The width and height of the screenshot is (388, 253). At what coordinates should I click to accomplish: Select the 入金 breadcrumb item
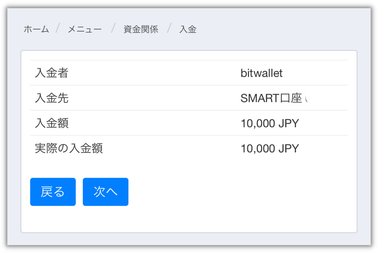click(x=188, y=29)
